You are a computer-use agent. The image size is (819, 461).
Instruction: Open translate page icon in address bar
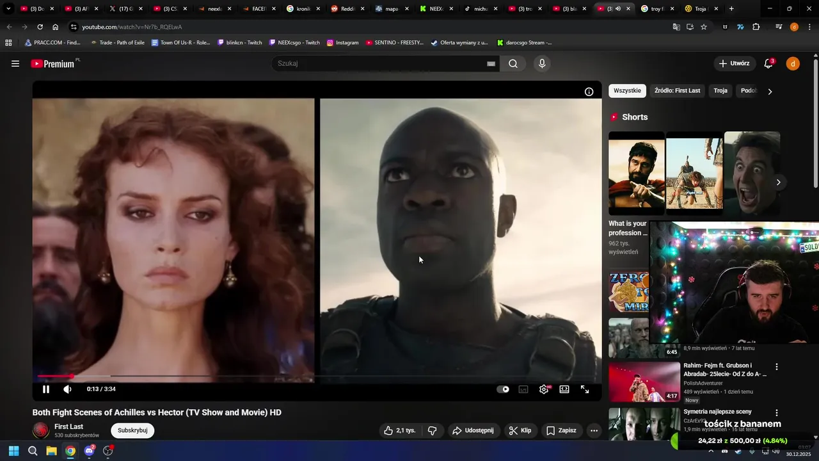pos(676,27)
